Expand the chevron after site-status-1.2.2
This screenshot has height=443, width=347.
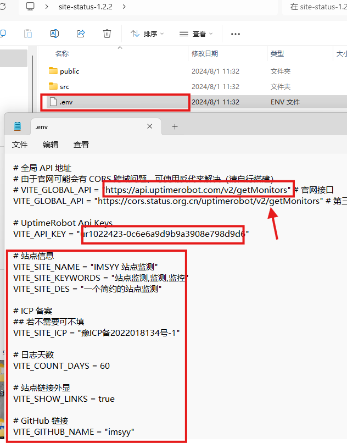(124, 7)
